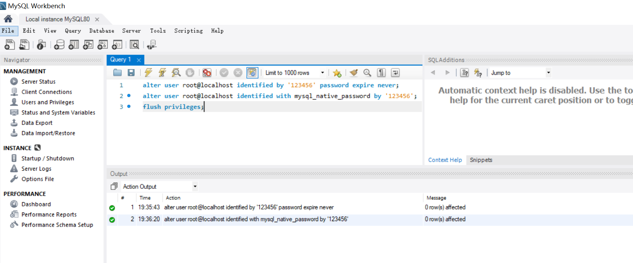Open the Scripting menu
The image size is (633, 263).
(x=189, y=31)
